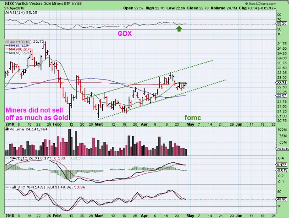Screen dimensions: 289x218
Task: Click the 02 Jul Y:100.10 crosshair readout
Action: (17, 42)
